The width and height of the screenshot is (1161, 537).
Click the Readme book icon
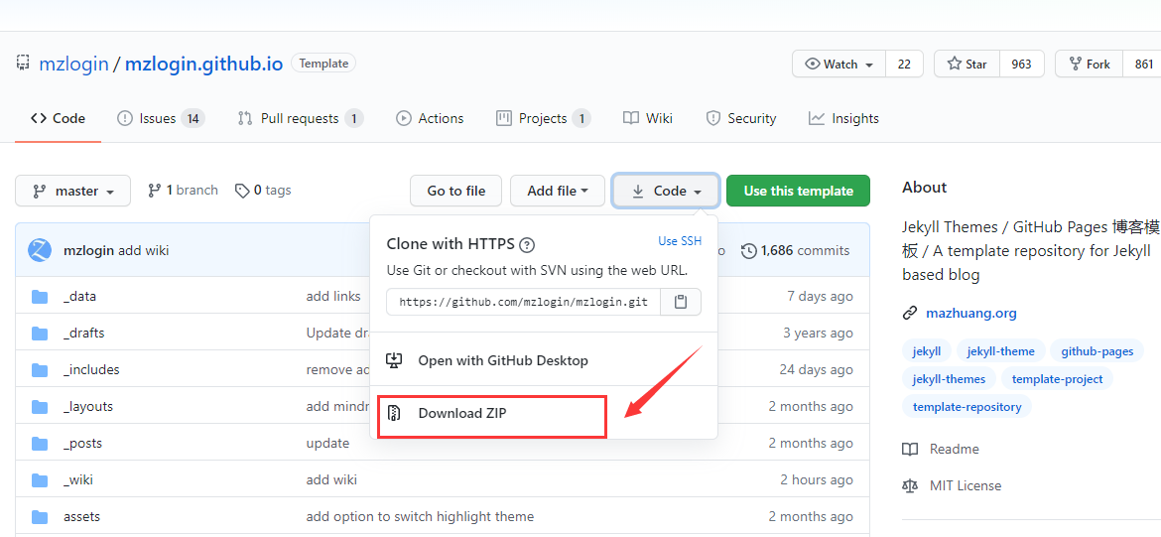pos(910,449)
